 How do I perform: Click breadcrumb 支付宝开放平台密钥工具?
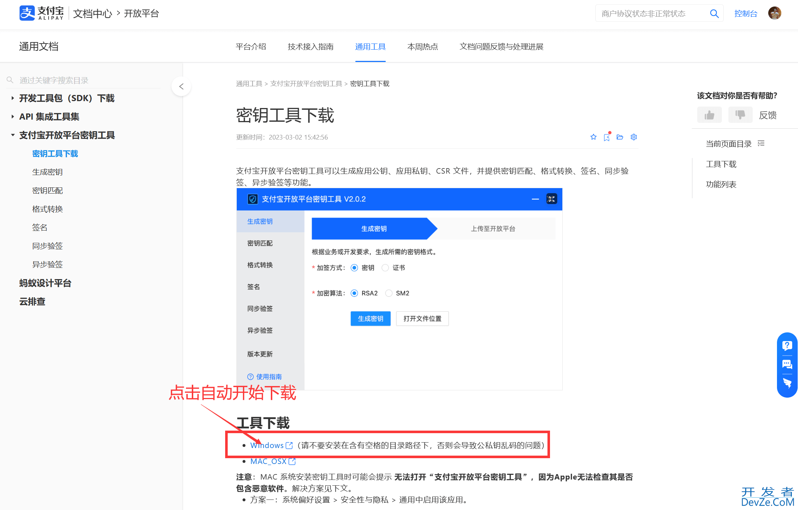[306, 84]
